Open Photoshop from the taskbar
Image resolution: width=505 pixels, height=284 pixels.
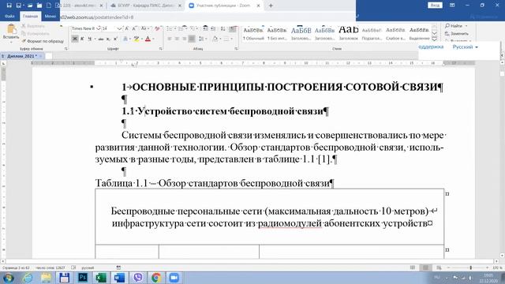pyautogui.click(x=83, y=278)
